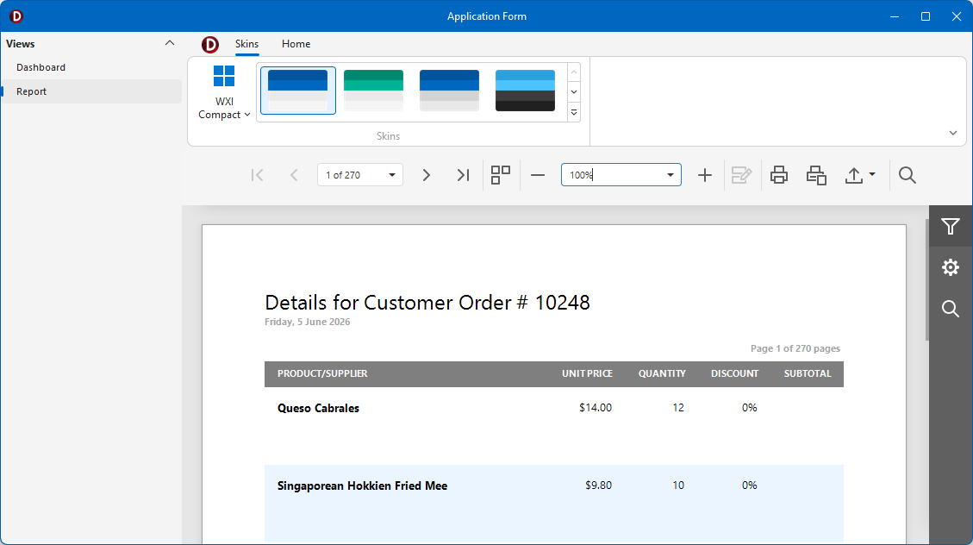This screenshot has height=545, width=973.
Task: Open quick print with preview icon
Action: click(x=817, y=175)
